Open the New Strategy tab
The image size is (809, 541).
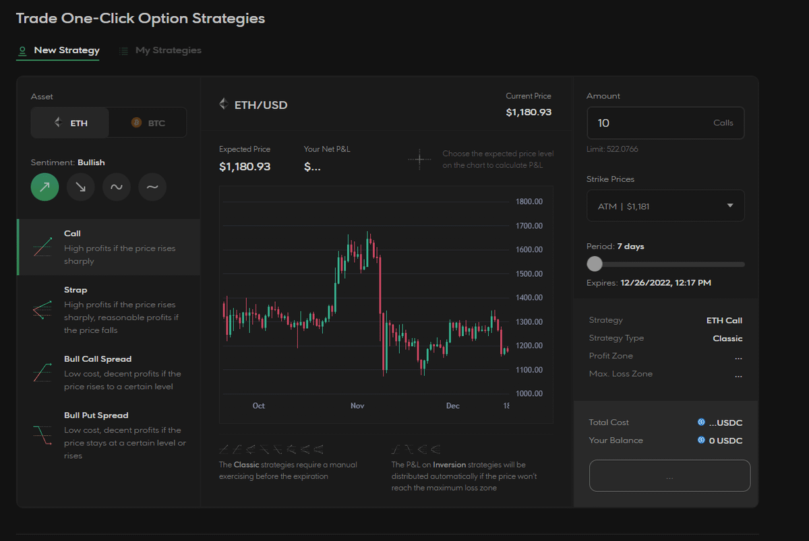pos(59,51)
